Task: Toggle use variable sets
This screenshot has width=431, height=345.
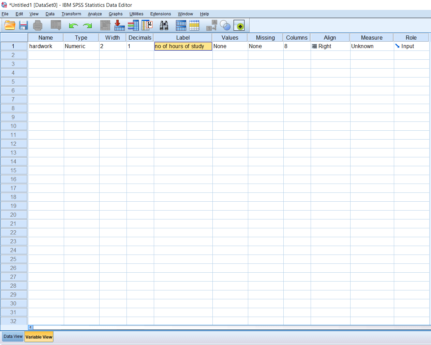Action: tap(225, 25)
